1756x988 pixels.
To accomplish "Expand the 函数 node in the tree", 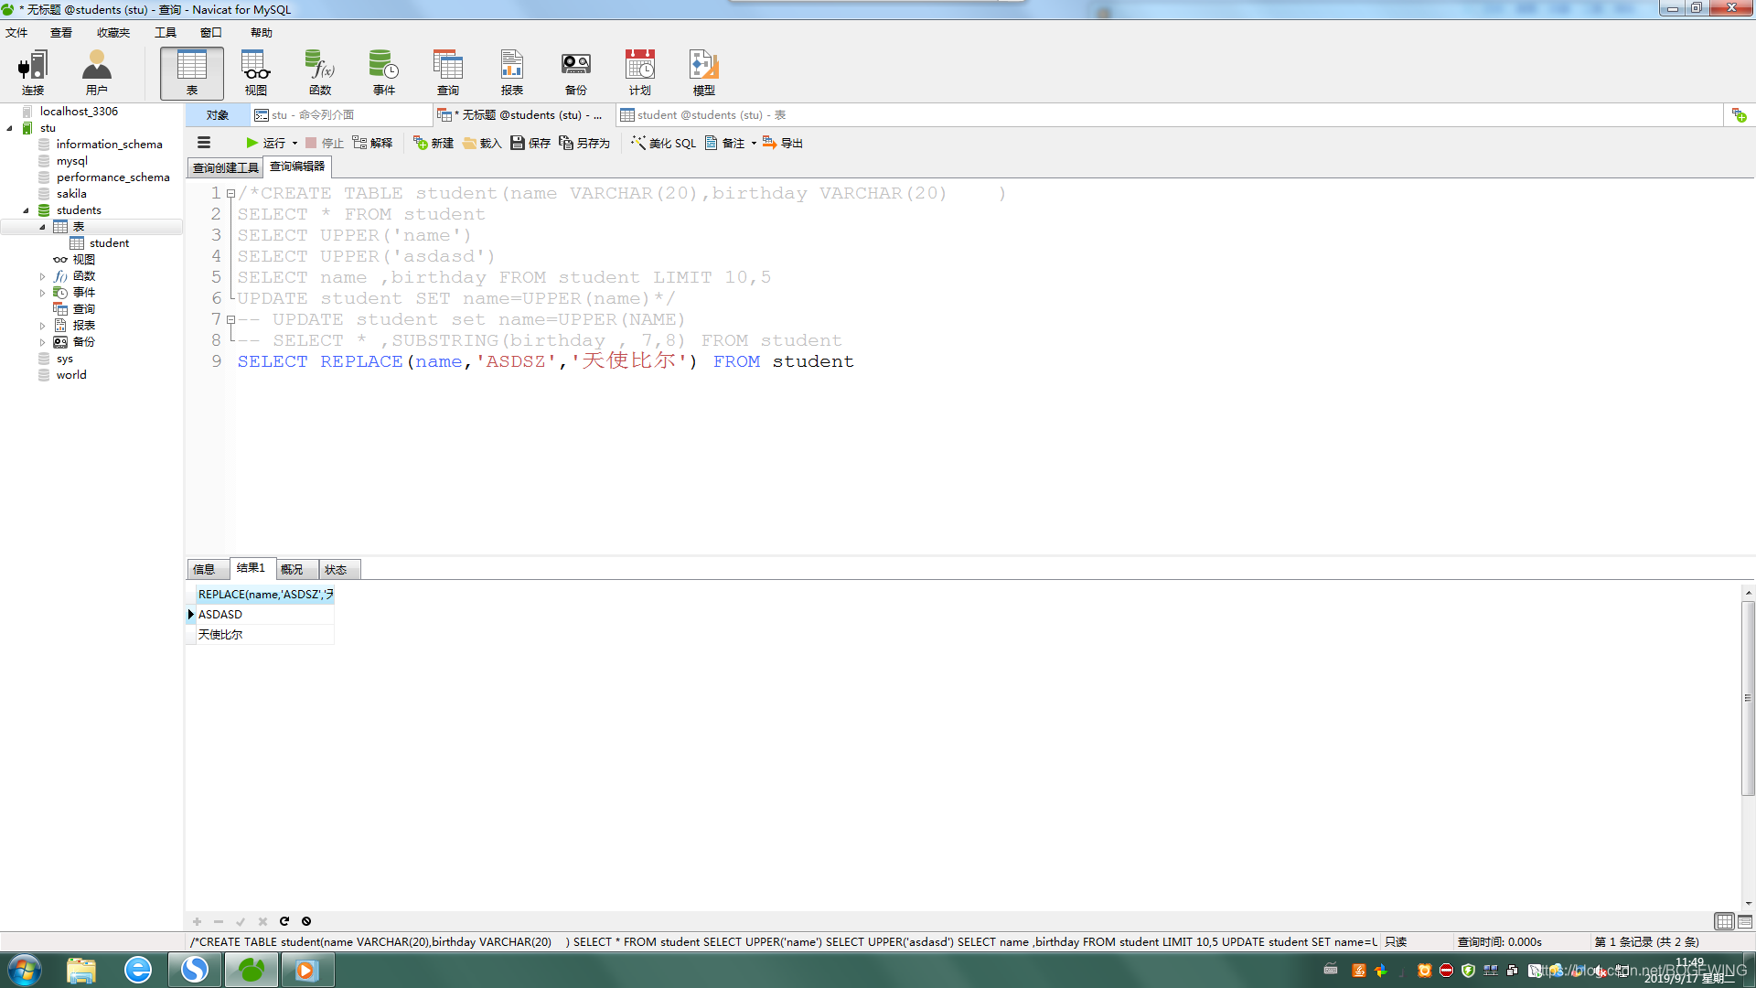I will point(42,276).
